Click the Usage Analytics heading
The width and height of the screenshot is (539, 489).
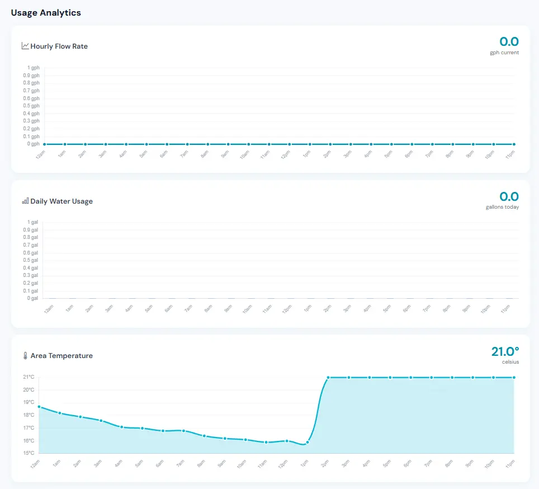point(46,12)
